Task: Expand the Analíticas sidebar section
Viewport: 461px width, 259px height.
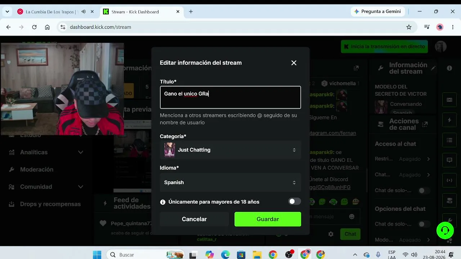Action: pos(46,152)
